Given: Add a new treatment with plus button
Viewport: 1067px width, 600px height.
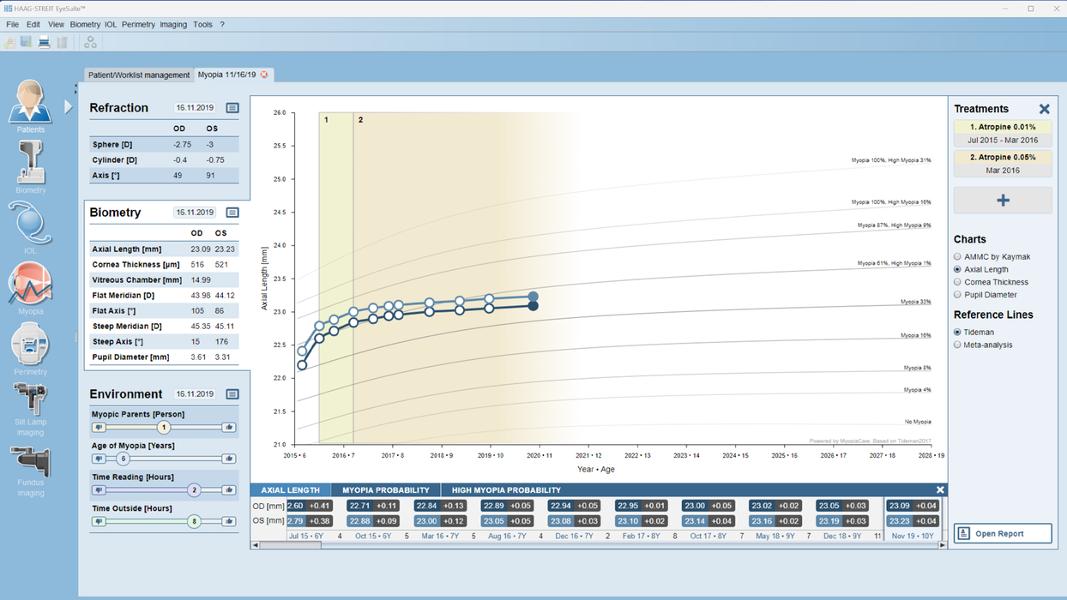Looking at the screenshot, I should pyautogui.click(x=1003, y=200).
